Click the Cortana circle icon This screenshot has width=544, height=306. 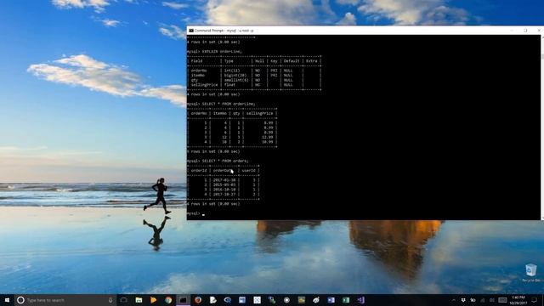pos(20,300)
